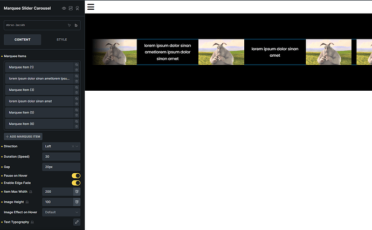Click the Add Marquee Item button
372x230 pixels.
point(23,137)
